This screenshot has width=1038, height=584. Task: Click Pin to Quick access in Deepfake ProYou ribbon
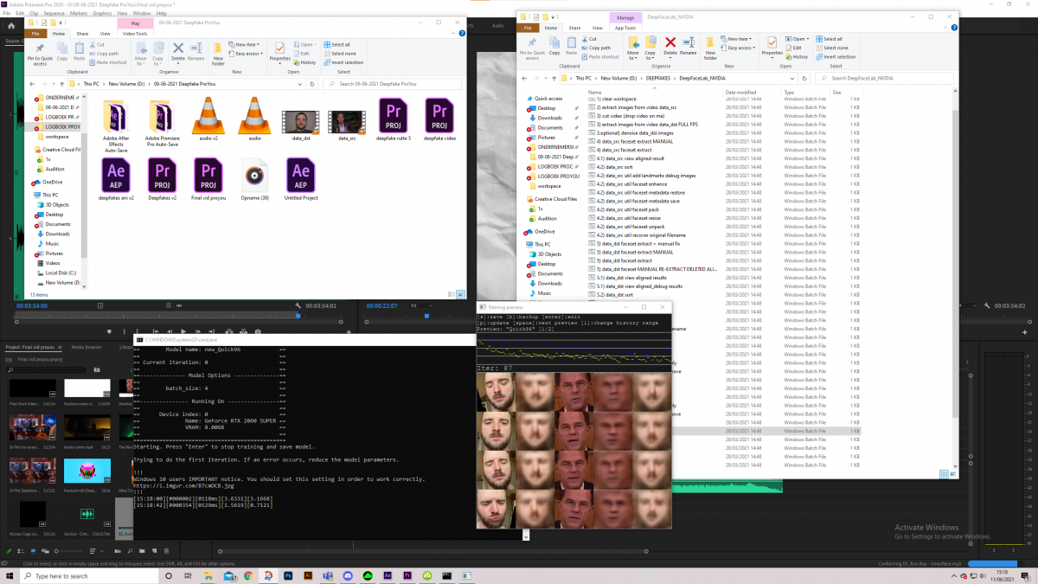point(40,54)
